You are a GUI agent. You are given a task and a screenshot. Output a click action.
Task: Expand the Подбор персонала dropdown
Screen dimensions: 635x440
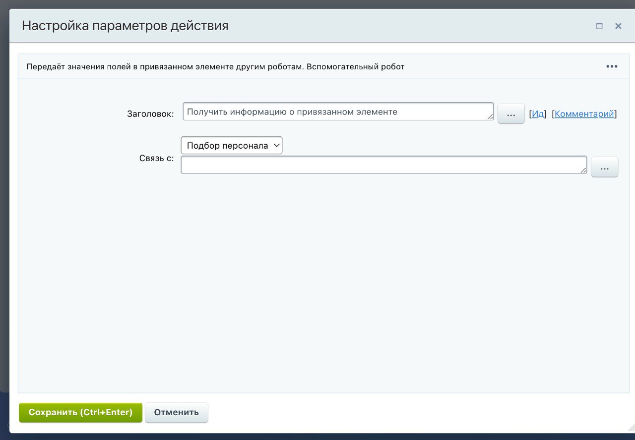tap(232, 146)
